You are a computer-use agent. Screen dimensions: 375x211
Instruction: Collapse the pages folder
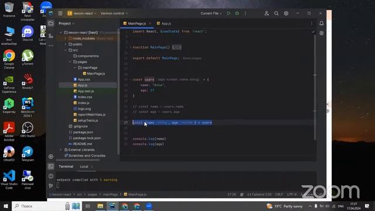click(70, 62)
